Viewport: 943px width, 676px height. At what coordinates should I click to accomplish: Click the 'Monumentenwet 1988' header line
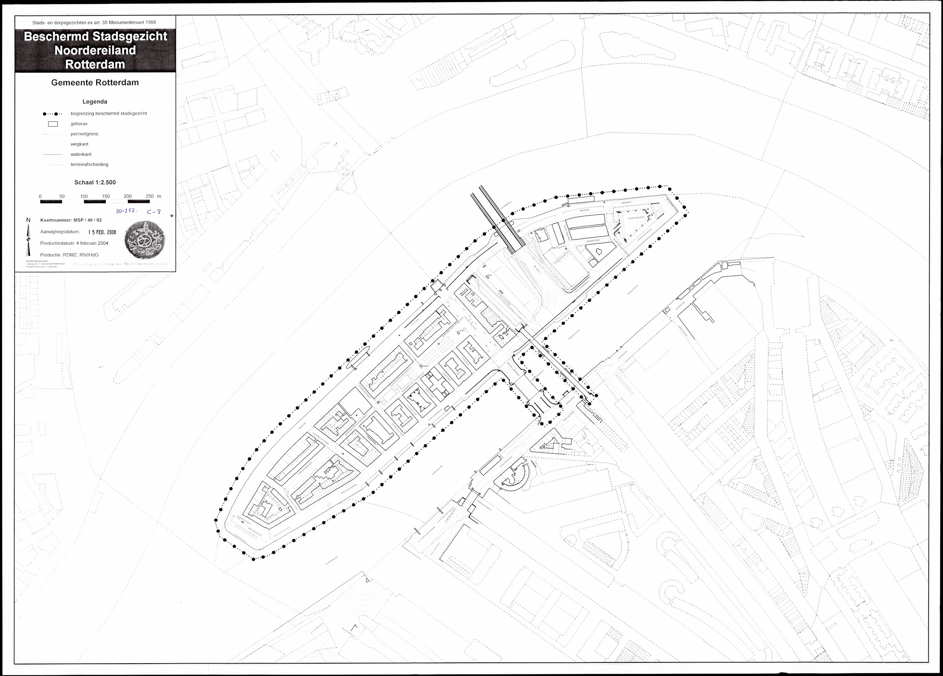click(x=94, y=22)
